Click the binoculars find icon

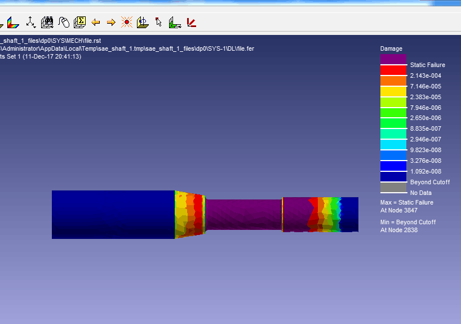[x=47, y=23]
